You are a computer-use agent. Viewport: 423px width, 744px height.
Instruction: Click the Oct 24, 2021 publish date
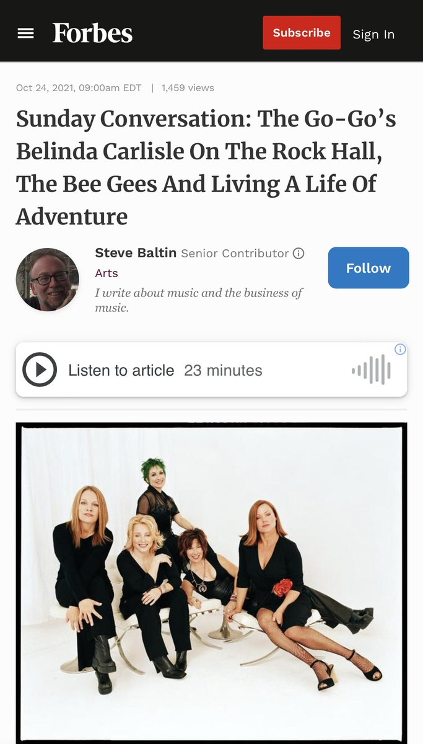(79, 87)
